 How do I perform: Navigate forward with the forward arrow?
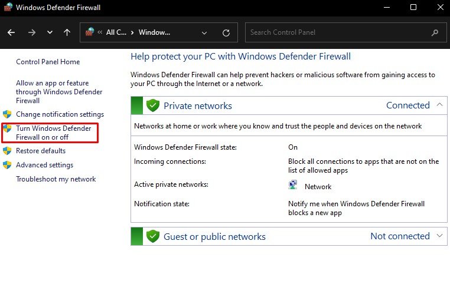31,32
